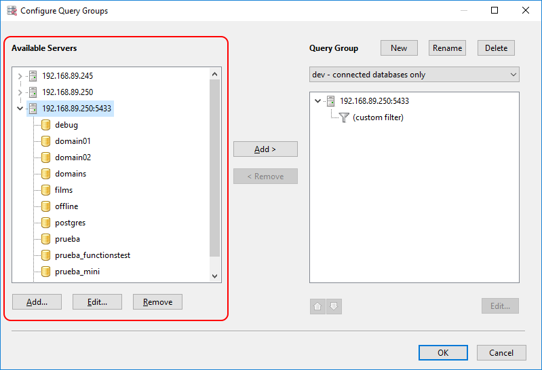The image size is (542, 370).
Task: Click the server icon for 192.168.89.245
Action: [33, 76]
